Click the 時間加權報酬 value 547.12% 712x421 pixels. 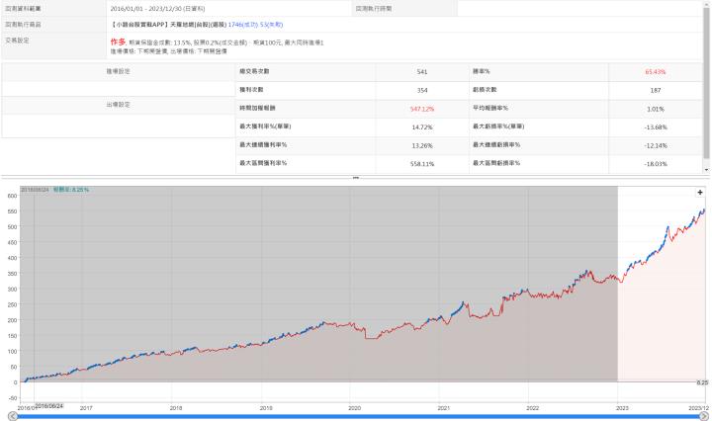click(x=423, y=108)
